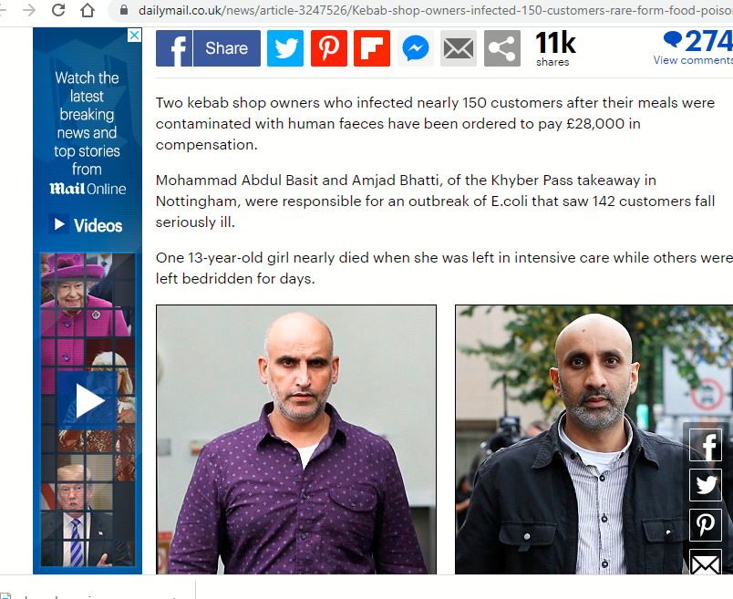The image size is (733, 599).
Task: Open View comments link
Action: tap(693, 60)
